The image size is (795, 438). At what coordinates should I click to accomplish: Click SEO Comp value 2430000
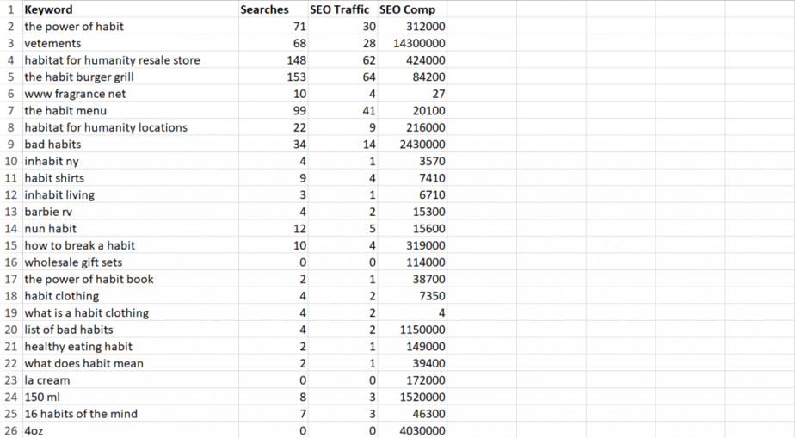click(x=412, y=144)
